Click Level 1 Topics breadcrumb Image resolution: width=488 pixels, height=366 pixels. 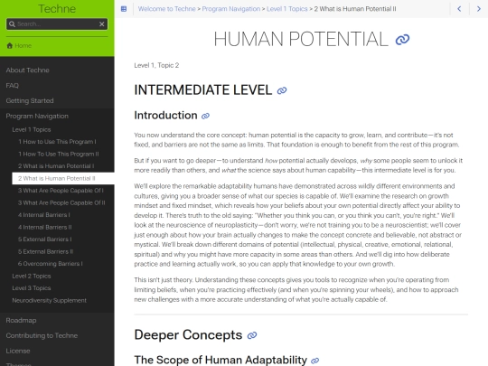tap(287, 9)
